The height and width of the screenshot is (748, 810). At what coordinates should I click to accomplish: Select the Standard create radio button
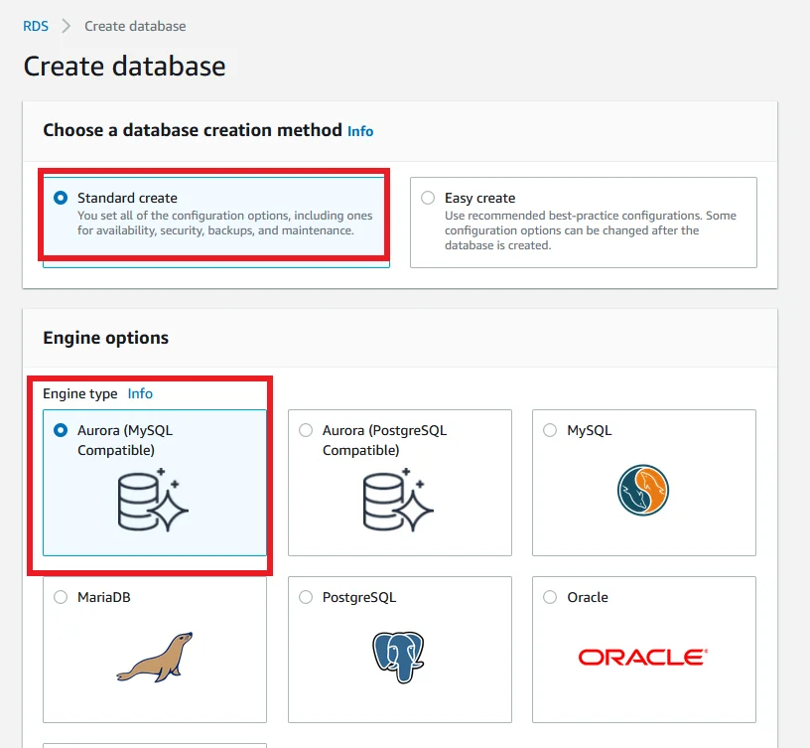tap(61, 198)
